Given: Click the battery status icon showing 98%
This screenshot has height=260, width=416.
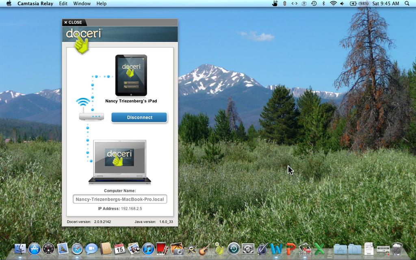Looking at the screenshot, I should pos(359,3).
